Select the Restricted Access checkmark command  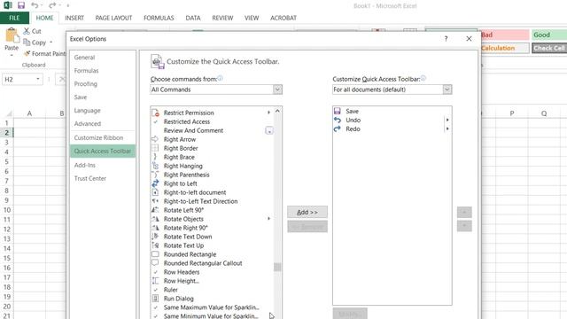[212, 122]
